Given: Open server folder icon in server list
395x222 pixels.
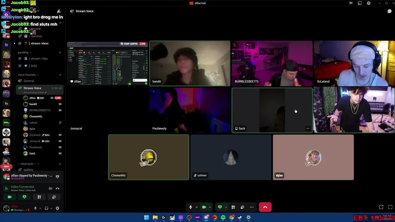Looking at the screenshot, I should 6,45.
